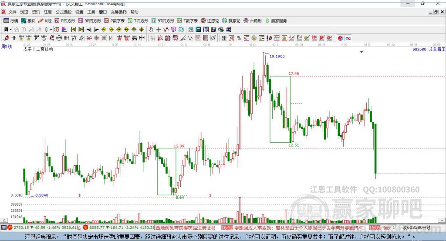The height and width of the screenshot is (241, 446).
Task: Click the 8.5040 low price label
Action: click(x=42, y=195)
